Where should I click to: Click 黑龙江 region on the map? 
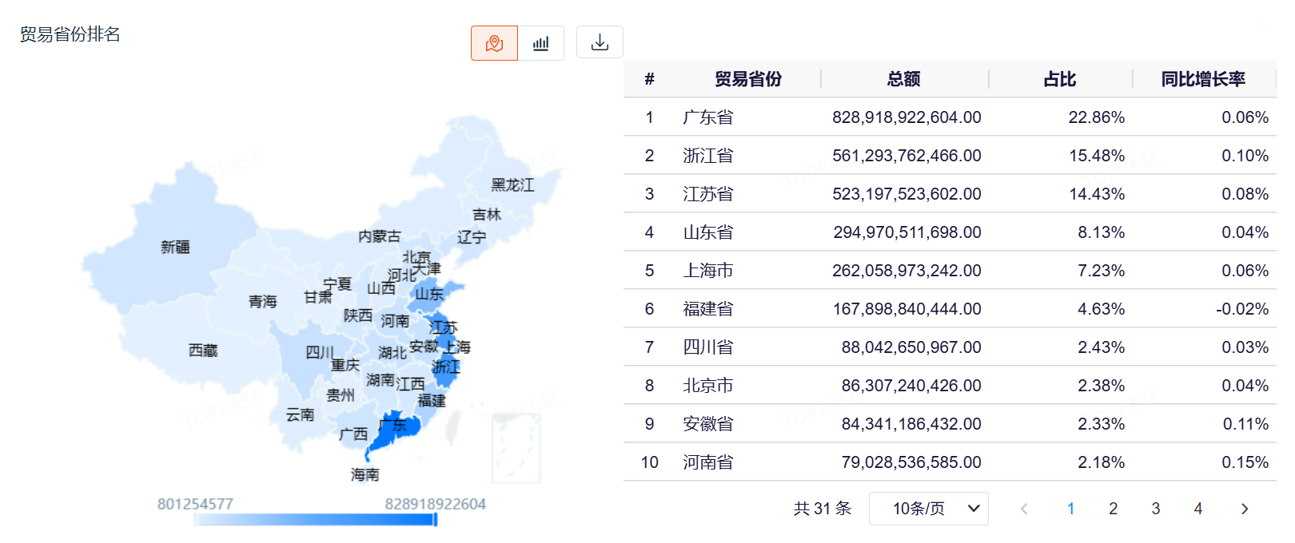point(512,184)
